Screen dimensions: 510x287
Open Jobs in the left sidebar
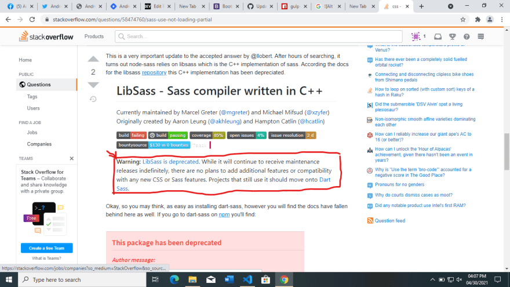pyautogui.click(x=32, y=132)
